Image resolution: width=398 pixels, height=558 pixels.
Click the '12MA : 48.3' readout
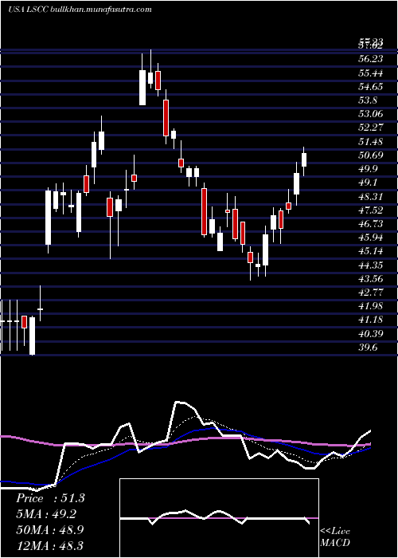[50, 545]
